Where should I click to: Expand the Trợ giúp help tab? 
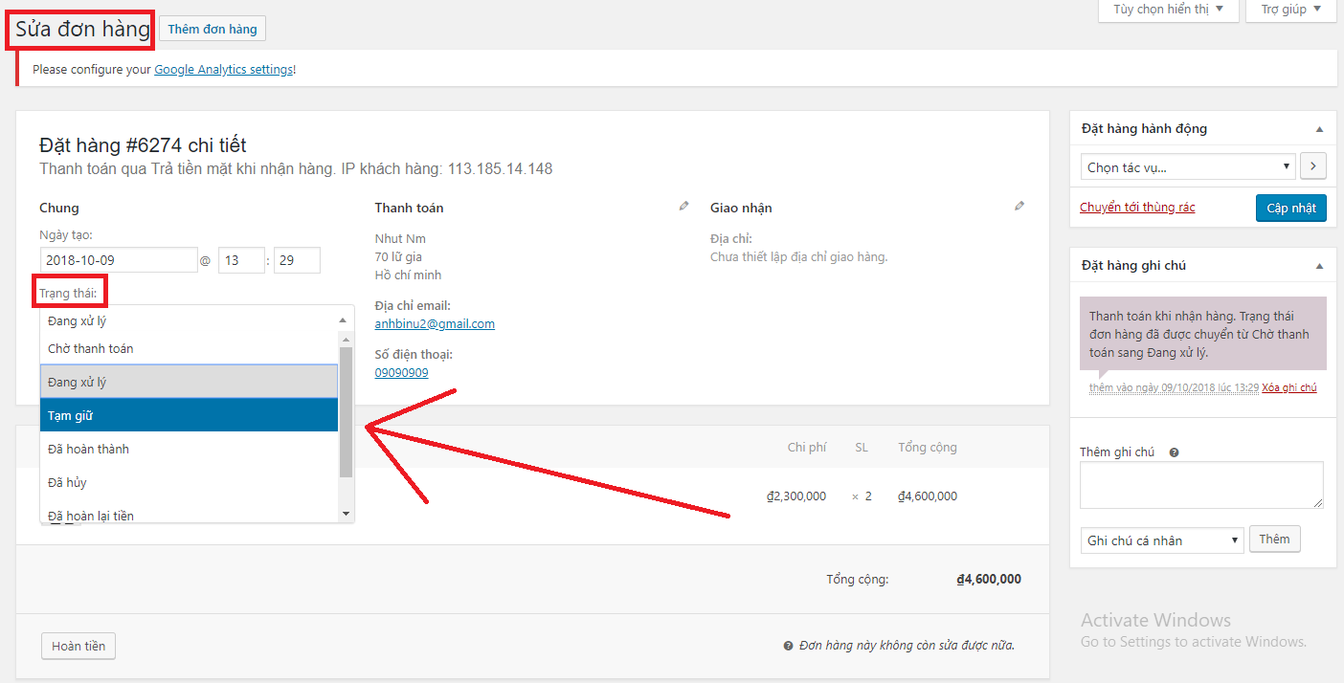(x=1290, y=10)
